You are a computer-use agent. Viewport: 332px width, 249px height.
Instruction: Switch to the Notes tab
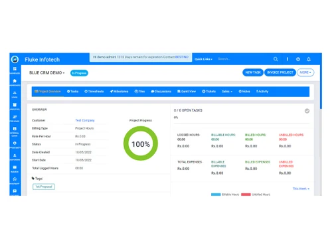coord(244,92)
